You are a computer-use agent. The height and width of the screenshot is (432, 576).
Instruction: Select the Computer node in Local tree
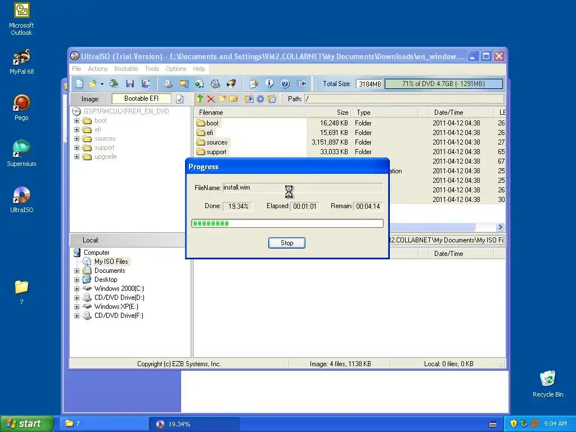pos(96,253)
